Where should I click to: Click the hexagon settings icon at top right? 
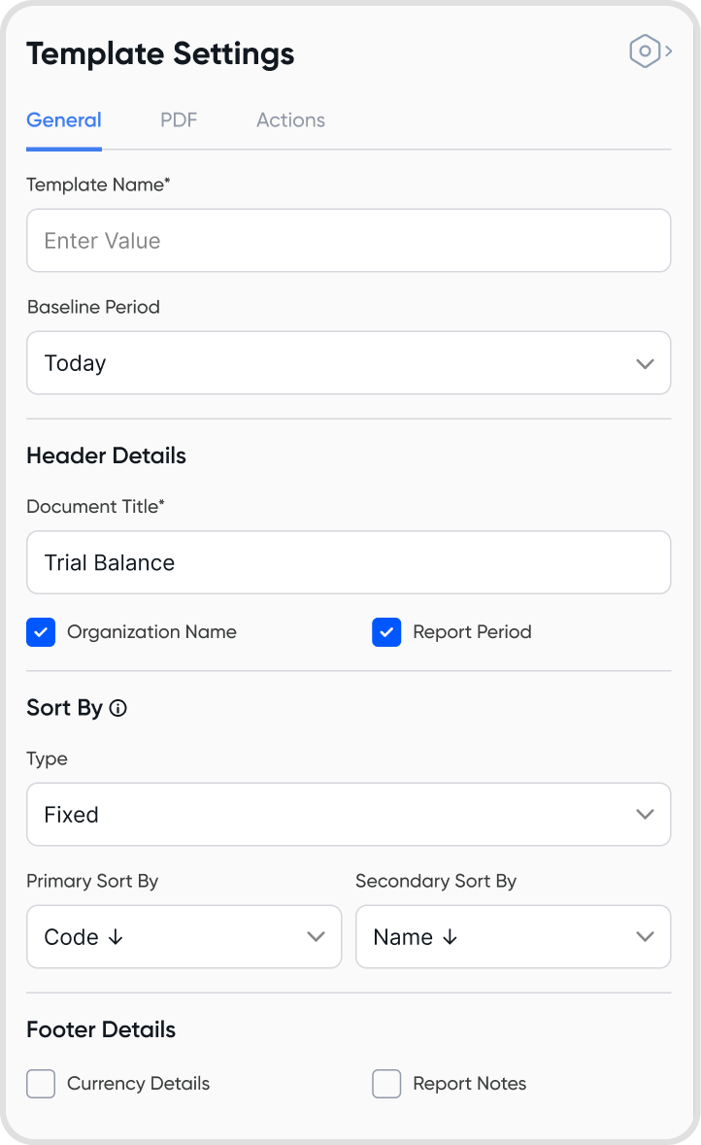coord(646,51)
